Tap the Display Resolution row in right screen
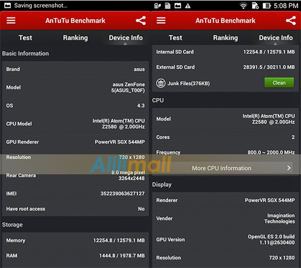The image size is (301, 268). click(225, 257)
